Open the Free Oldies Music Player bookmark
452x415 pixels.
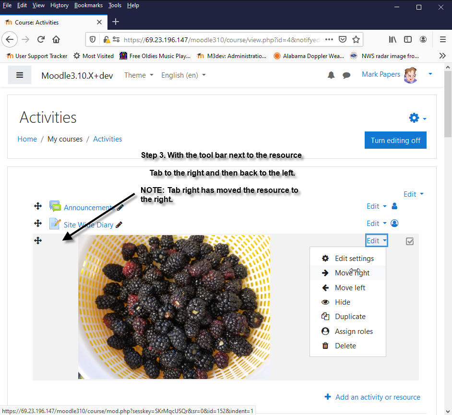[155, 56]
